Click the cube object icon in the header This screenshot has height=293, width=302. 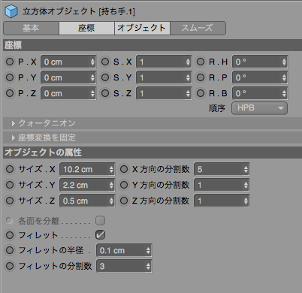tap(11, 11)
